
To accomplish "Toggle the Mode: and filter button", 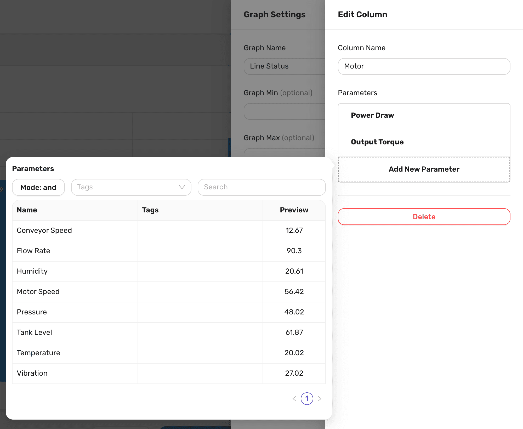I will tap(38, 187).
